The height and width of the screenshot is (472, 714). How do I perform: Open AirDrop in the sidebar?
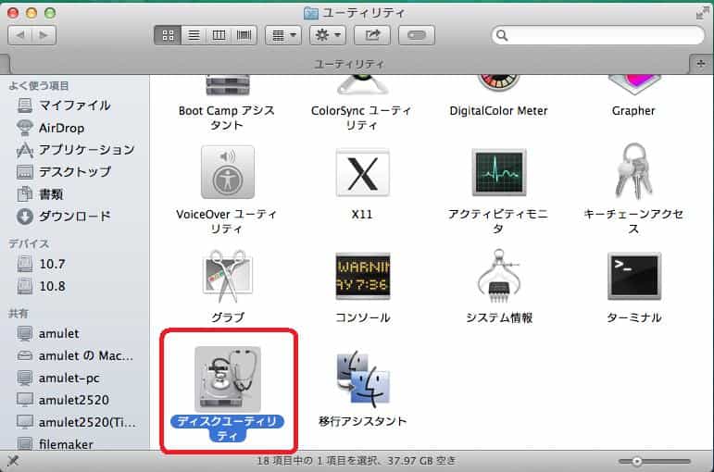coord(51,128)
